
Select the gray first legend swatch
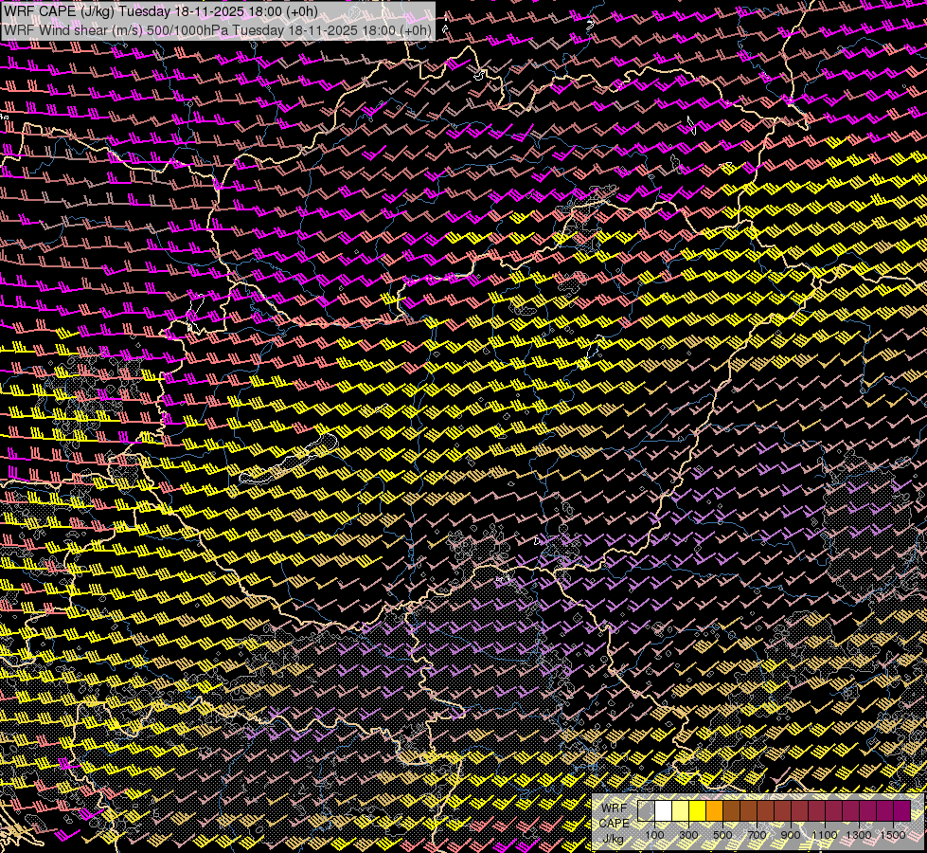click(646, 811)
